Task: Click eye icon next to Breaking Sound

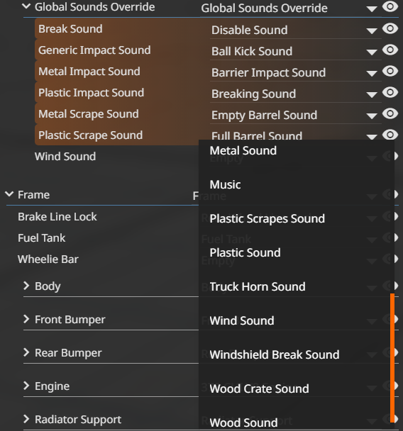Action: coord(390,92)
